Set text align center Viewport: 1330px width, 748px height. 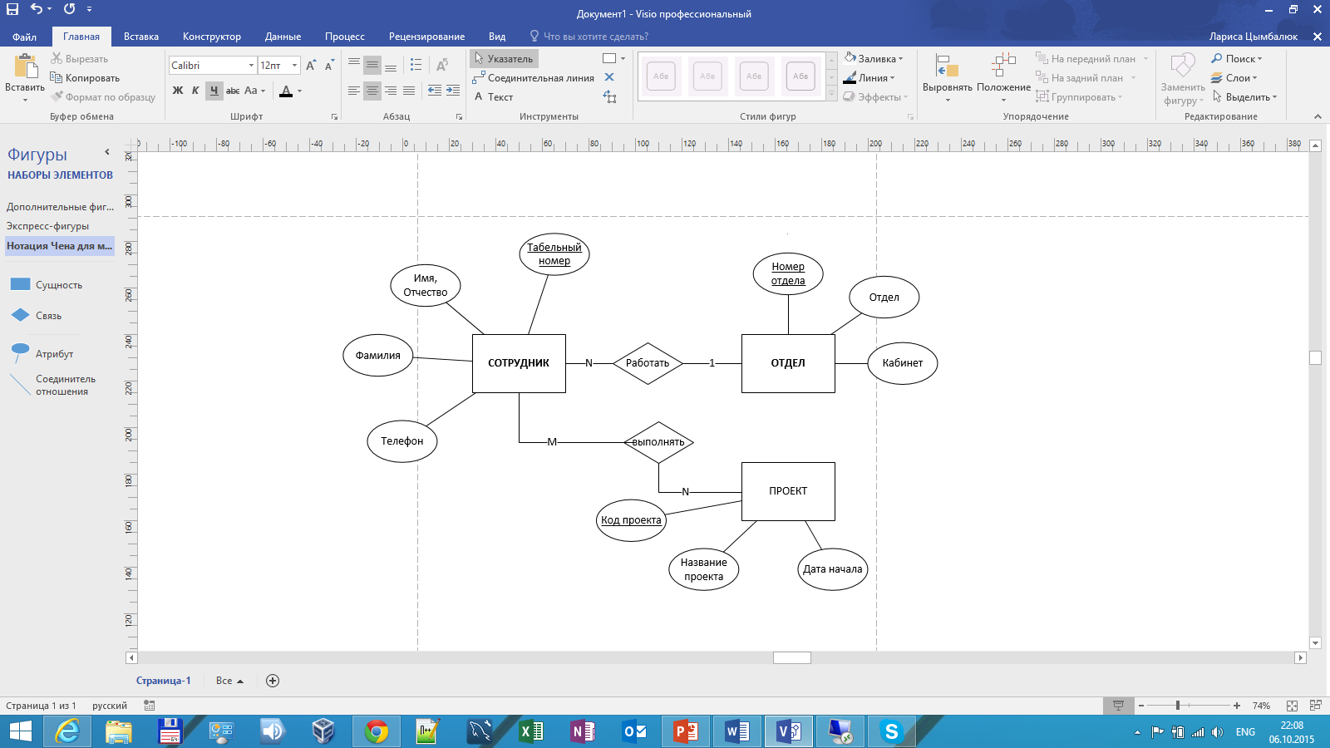372,91
